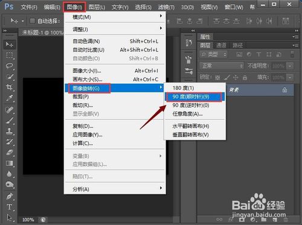Select the Crop tool
This screenshot has width=302, height=225.
(x=9, y=87)
